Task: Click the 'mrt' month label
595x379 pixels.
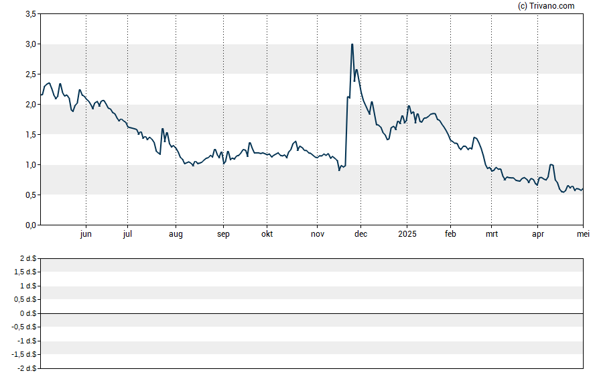Action: pos(492,234)
